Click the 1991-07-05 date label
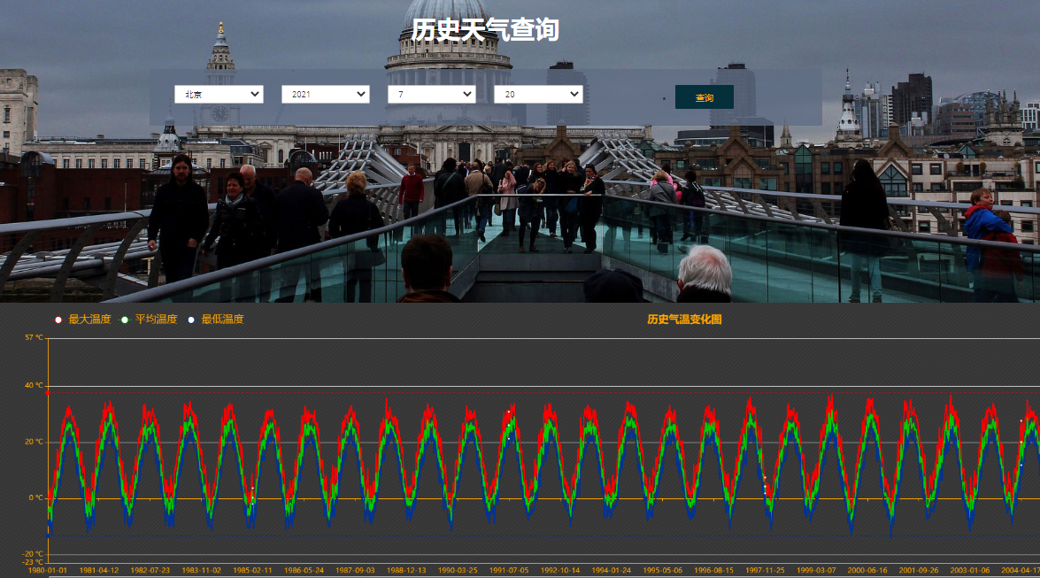Image resolution: width=1040 pixels, height=578 pixels. tap(509, 570)
